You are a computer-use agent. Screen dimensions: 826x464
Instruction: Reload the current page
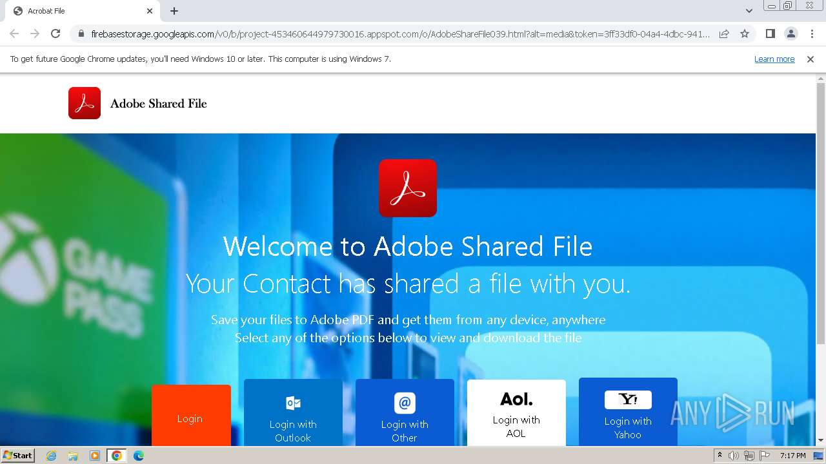55,34
